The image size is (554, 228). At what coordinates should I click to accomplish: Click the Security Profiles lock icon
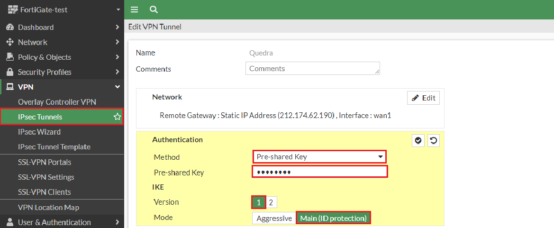point(9,72)
